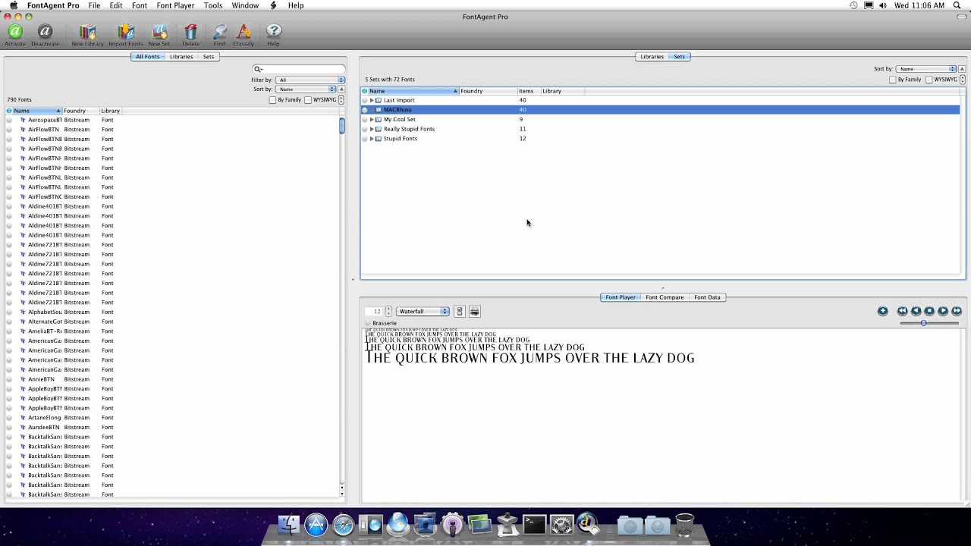
Task: Open the right panel Sort by Name dropdown
Action: [926, 69]
